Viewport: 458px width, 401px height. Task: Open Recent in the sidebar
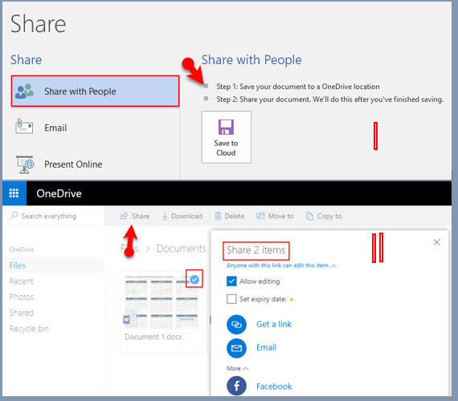point(22,282)
